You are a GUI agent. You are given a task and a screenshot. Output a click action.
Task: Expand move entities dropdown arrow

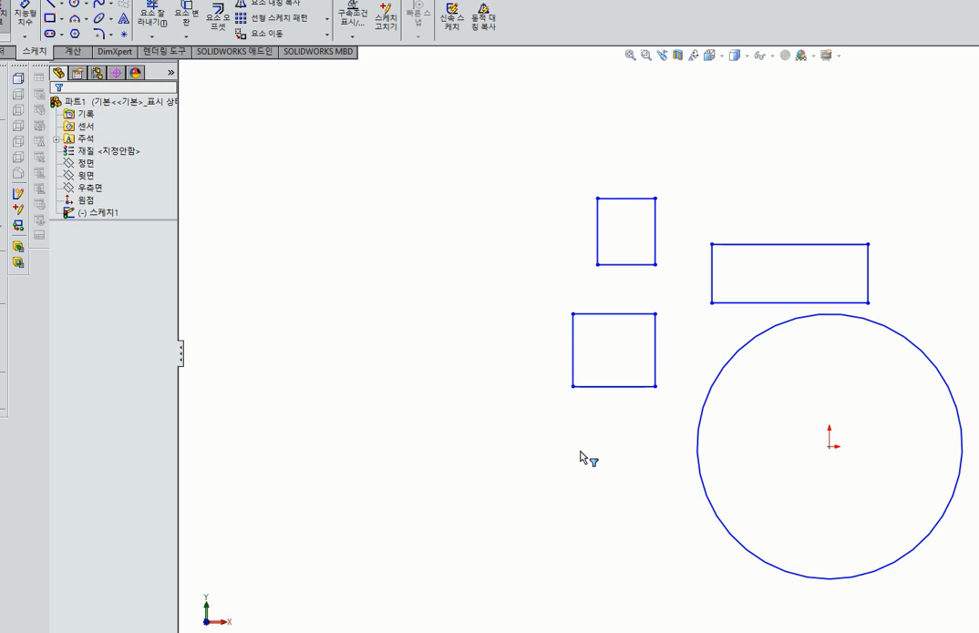[326, 35]
